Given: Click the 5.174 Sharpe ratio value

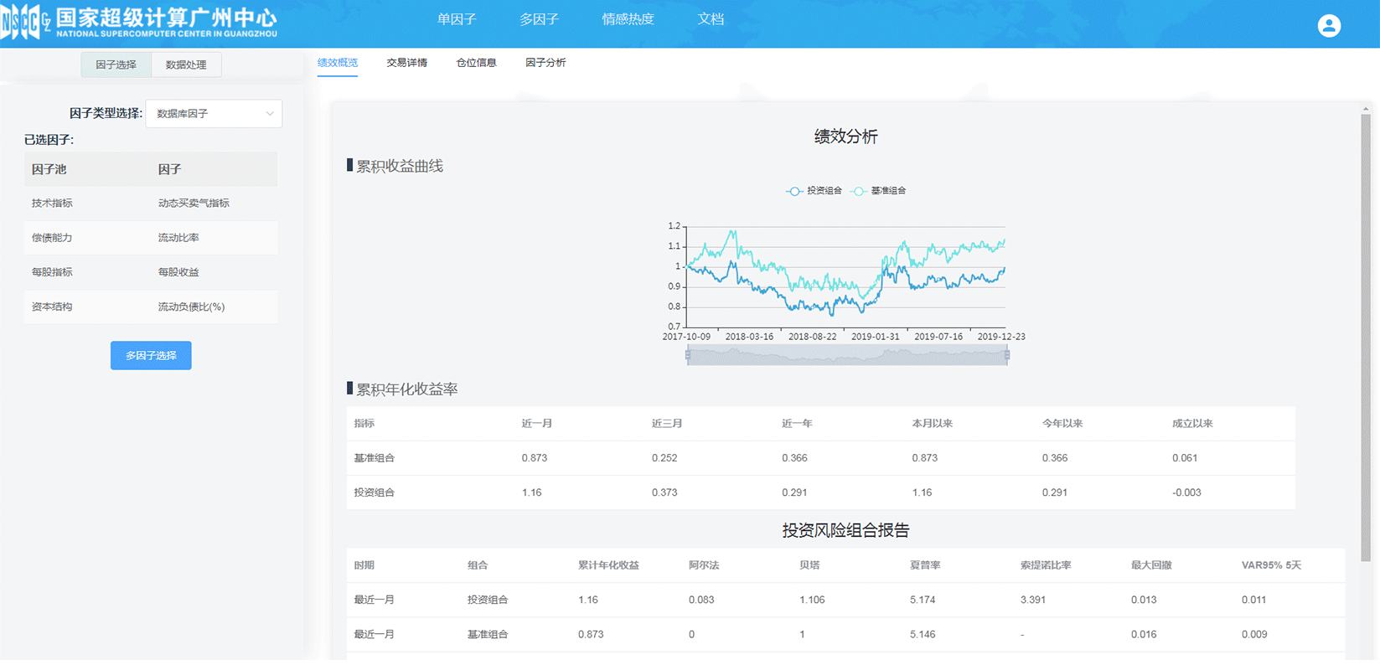Looking at the screenshot, I should pos(923,600).
